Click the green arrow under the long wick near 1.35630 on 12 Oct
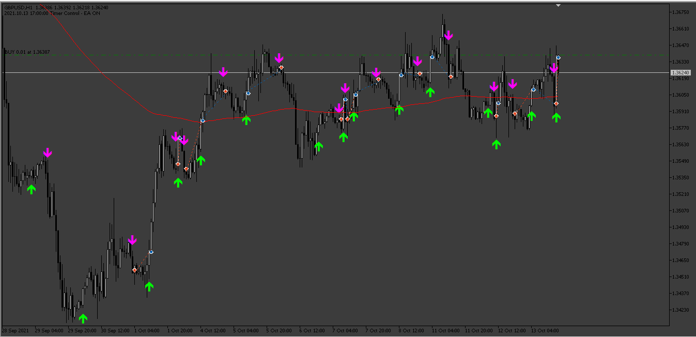 [x=497, y=144]
